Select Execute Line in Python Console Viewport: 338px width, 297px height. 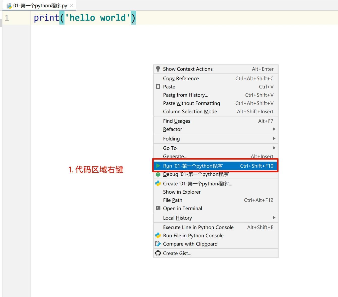pyautogui.click(x=198, y=227)
